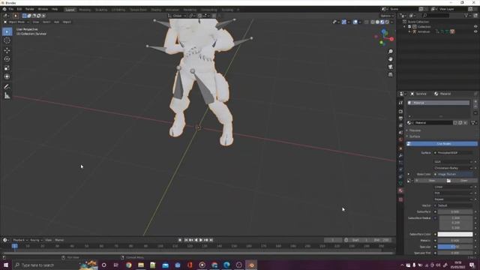Click the Image Texture base color field
This screenshot has height=270, width=480.
[x=453, y=174]
